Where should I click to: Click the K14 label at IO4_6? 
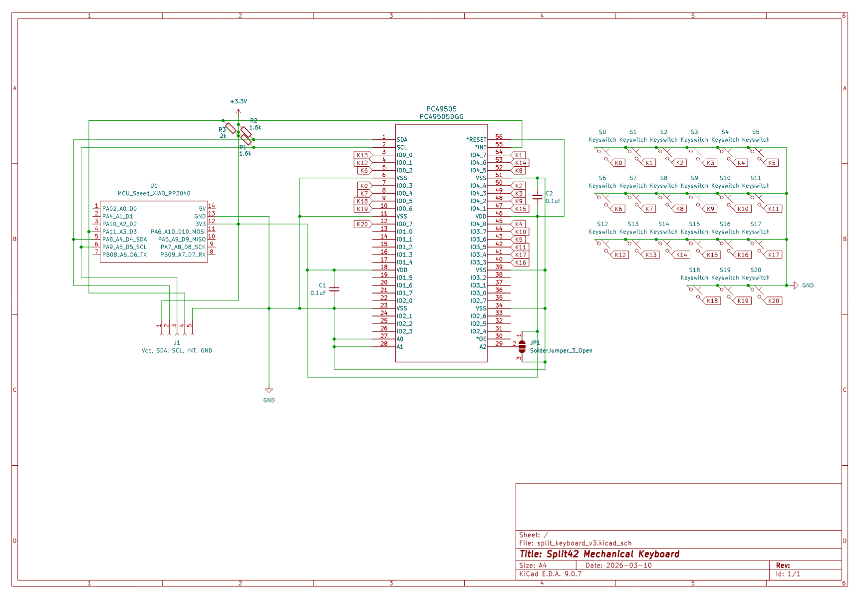point(521,163)
